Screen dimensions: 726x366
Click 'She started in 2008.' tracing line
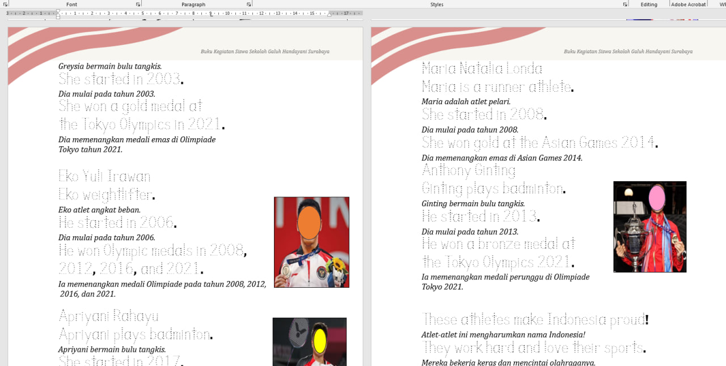(484, 114)
